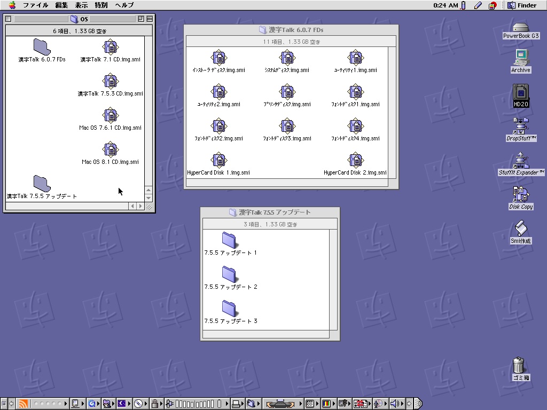Click the scroll right arrow in OS window
Screen dimensions: 547x410
point(140,206)
